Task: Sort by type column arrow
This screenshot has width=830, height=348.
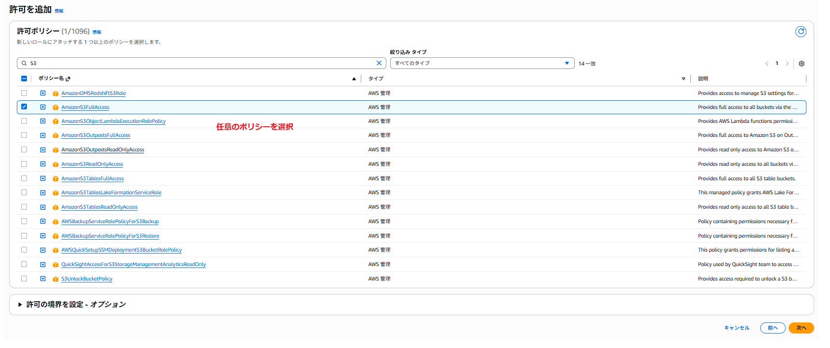Action: (683, 79)
